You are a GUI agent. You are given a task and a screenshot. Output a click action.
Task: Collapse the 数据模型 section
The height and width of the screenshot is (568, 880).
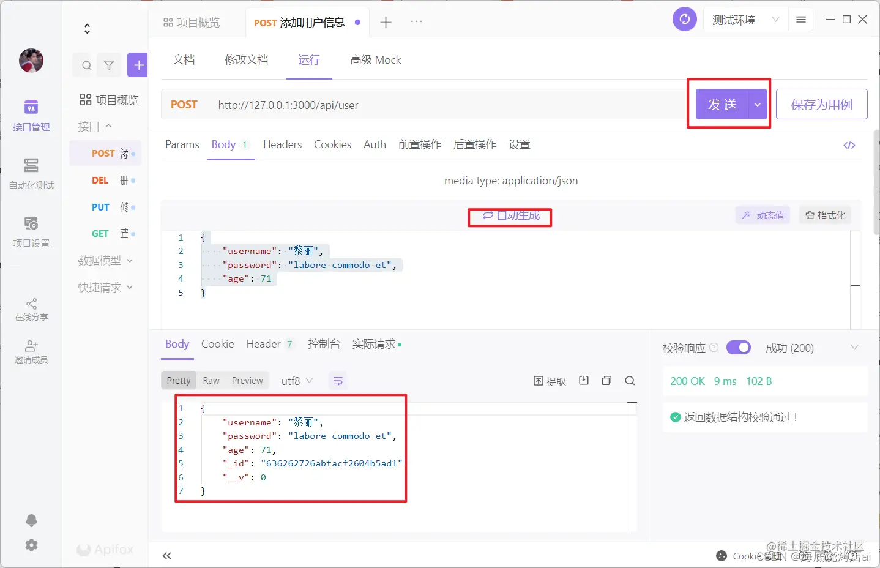(104, 260)
